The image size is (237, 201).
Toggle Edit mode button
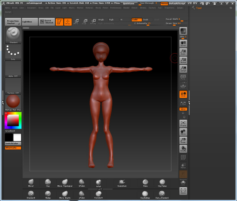pyautogui.click(x=59, y=22)
